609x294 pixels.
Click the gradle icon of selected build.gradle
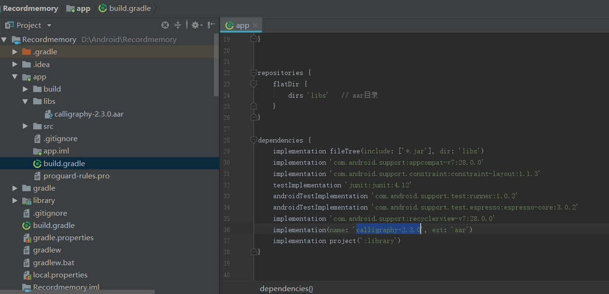click(x=37, y=163)
